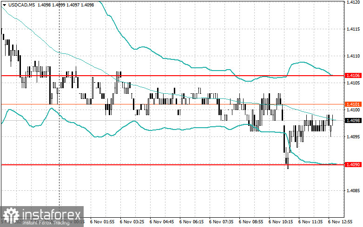363x227 pixels.
Task: Click the 1.4085 price axis value
Action: pyautogui.click(x=353, y=191)
